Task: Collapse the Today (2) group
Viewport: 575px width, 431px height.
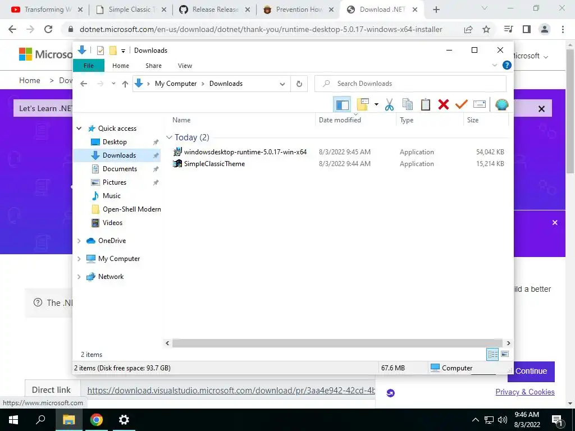Action: (x=169, y=137)
